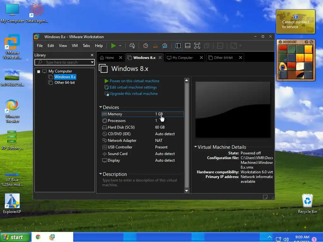Select Other 64-bit in the Library tree

coord(64,83)
